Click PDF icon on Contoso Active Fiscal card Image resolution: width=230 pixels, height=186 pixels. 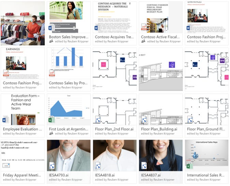coord(144,27)
